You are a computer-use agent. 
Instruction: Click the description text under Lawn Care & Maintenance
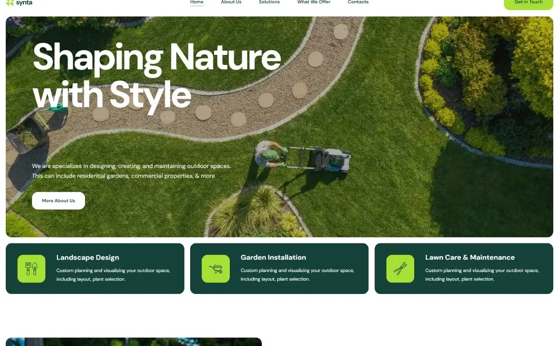482,275
